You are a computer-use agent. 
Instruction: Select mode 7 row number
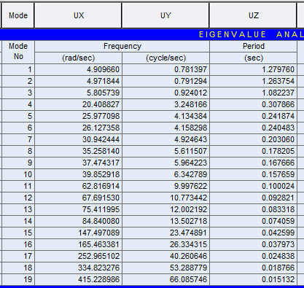point(18,139)
